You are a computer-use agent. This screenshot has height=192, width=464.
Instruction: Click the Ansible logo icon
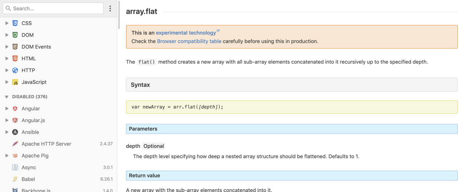pyautogui.click(x=15, y=132)
